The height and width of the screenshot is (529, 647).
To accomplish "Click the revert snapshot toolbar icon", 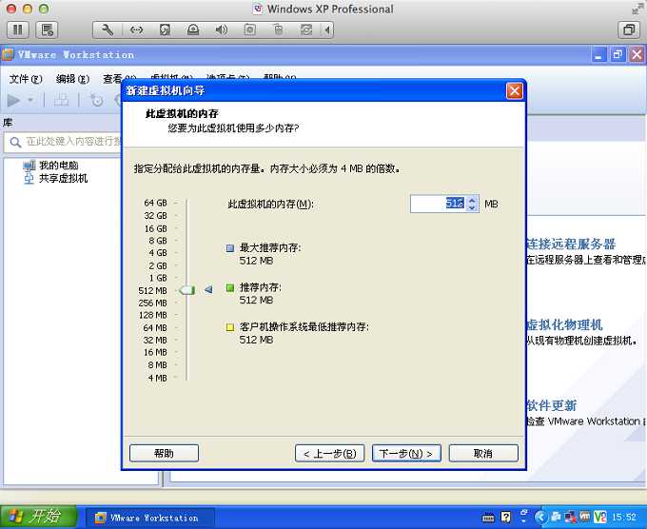I will (96, 100).
